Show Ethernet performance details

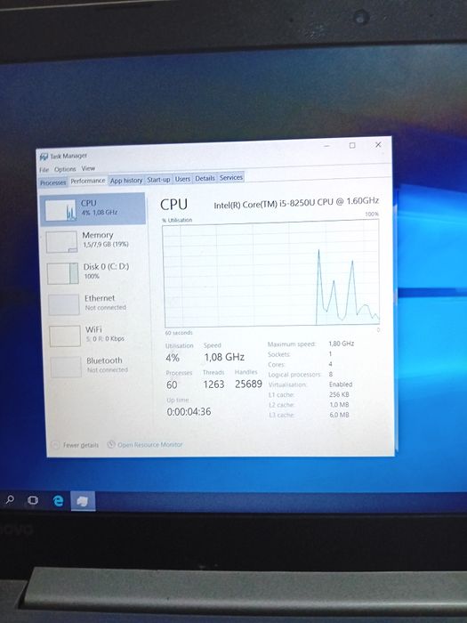tap(95, 303)
